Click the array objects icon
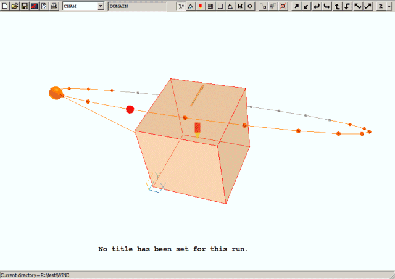 point(273,6)
